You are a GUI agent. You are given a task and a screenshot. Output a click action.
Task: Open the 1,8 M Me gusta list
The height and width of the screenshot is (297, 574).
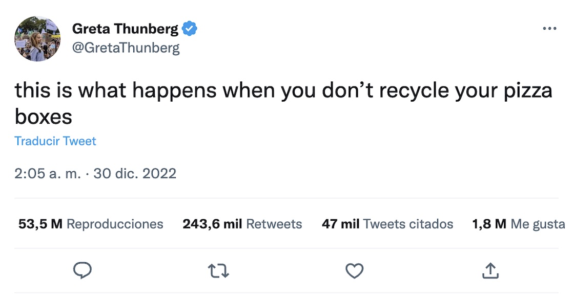pos(518,224)
